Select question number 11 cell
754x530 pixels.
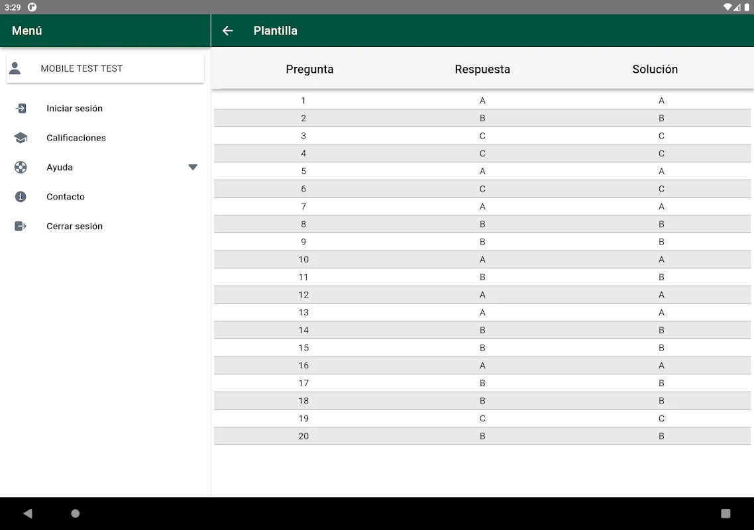tap(303, 278)
